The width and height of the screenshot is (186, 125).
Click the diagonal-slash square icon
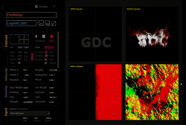pos(54,23)
